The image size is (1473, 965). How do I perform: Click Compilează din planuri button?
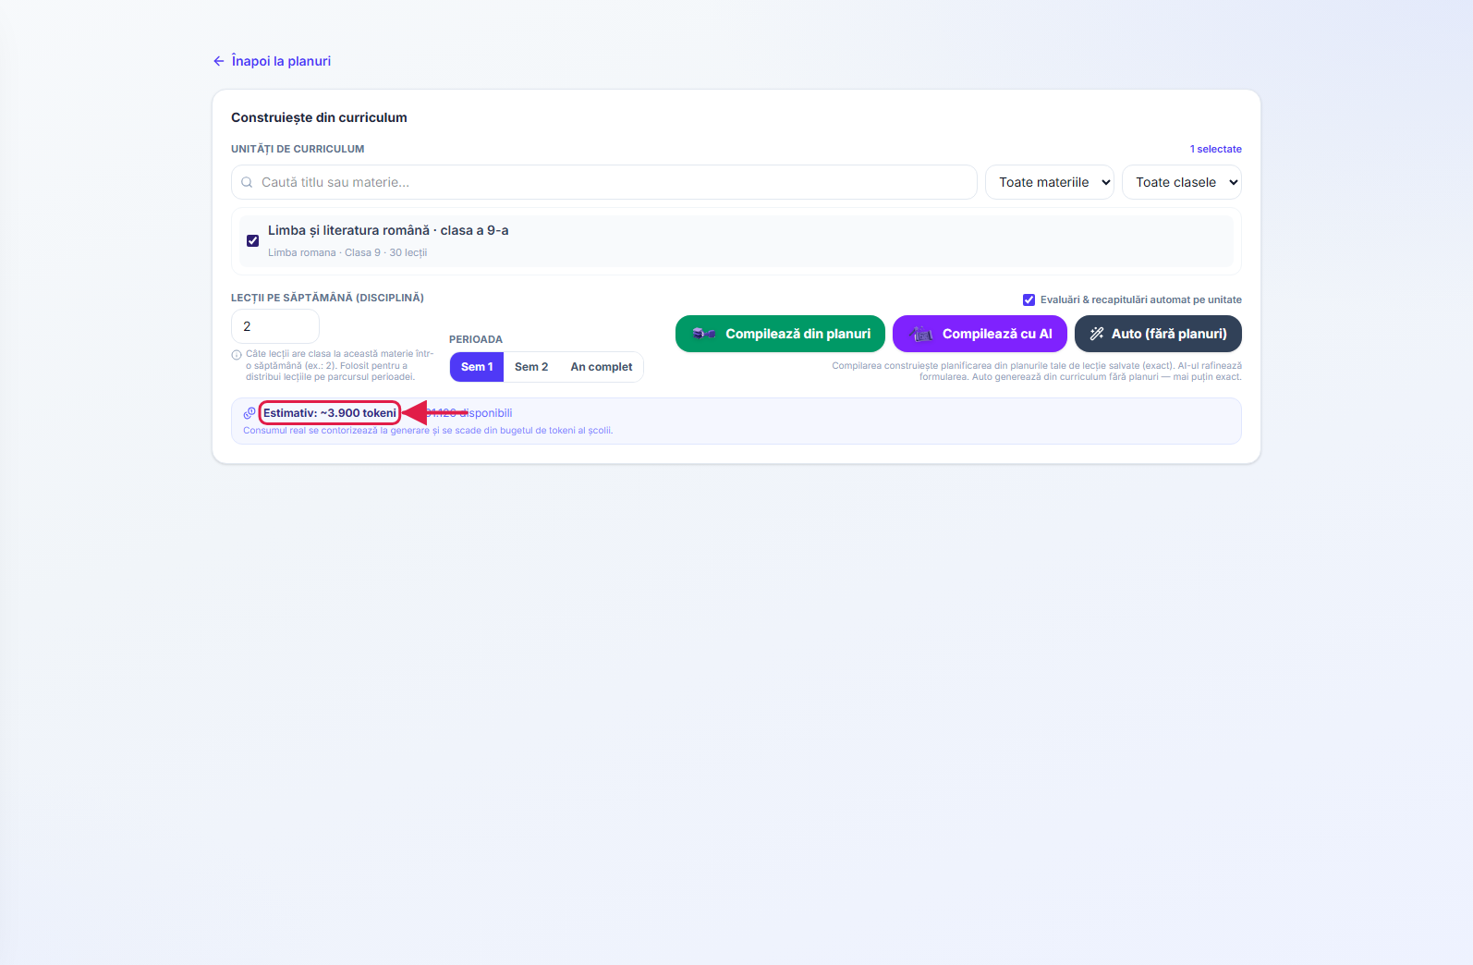pyautogui.click(x=780, y=334)
